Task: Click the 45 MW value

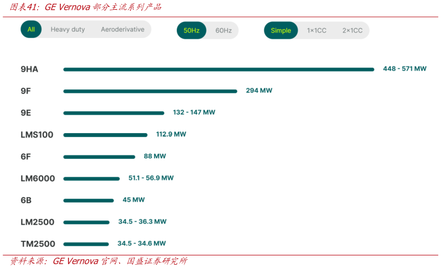Action: (x=134, y=200)
